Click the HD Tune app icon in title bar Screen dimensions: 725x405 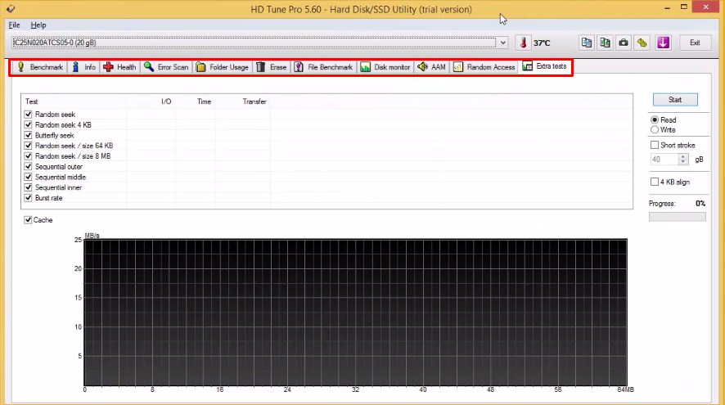coord(11,9)
